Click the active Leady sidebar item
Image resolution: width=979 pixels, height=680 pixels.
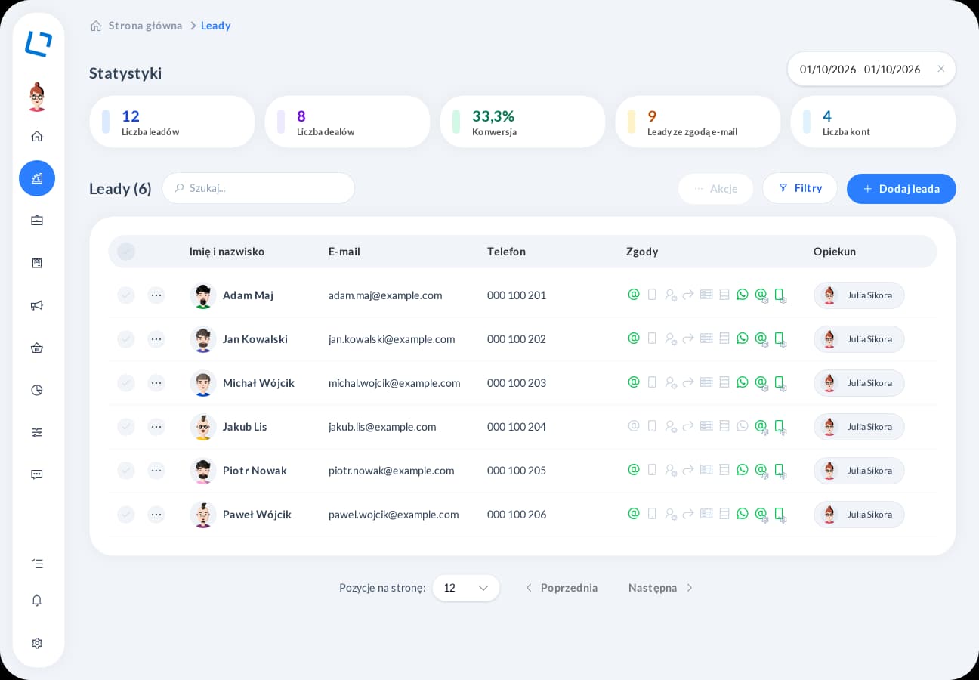(x=37, y=178)
